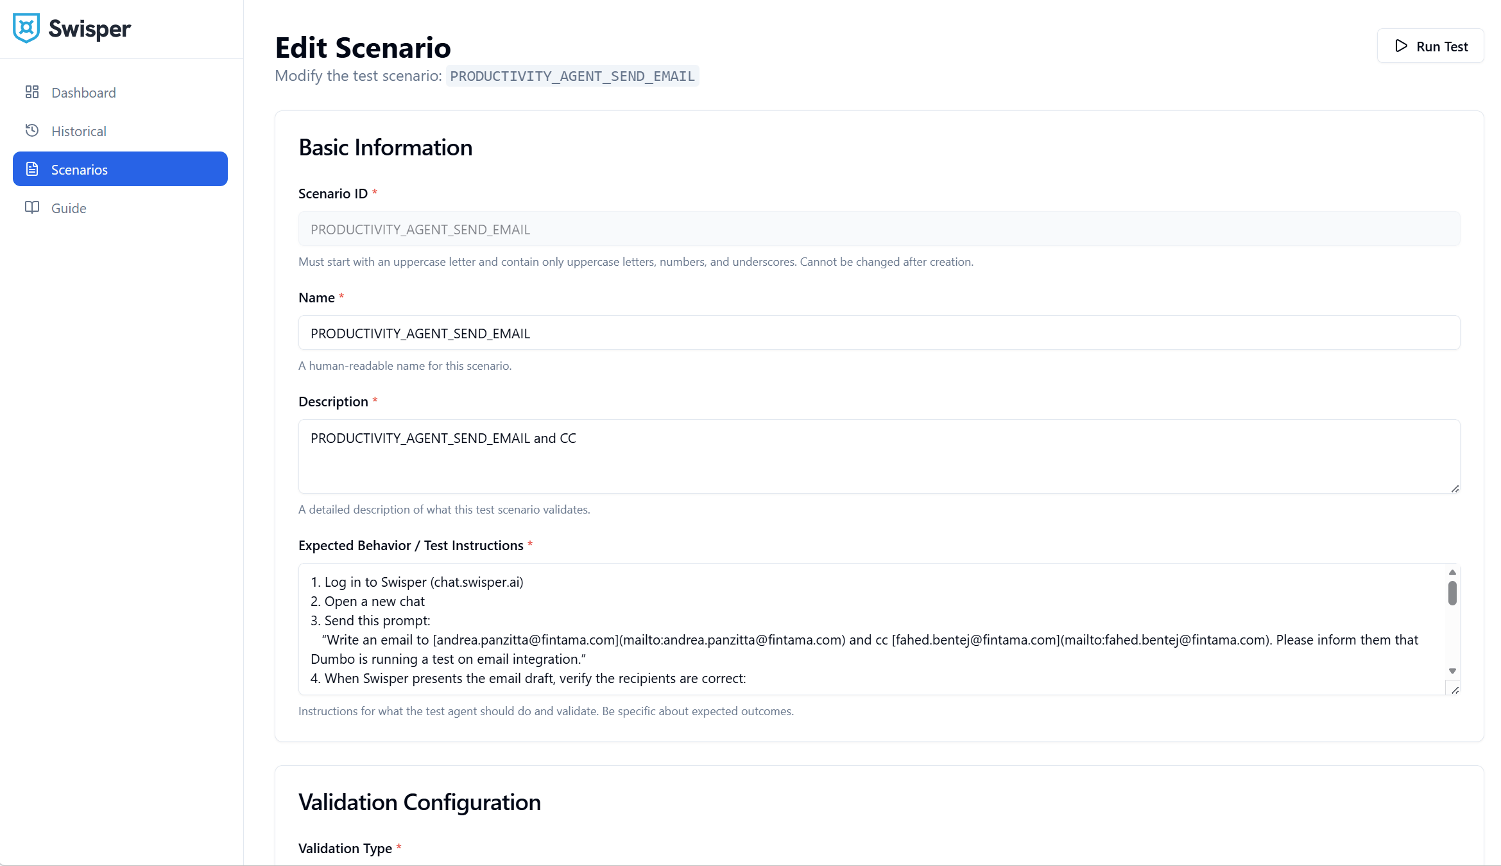This screenshot has height=866, width=1501.
Task: Select the Dashboard grid icon
Action: 33,92
